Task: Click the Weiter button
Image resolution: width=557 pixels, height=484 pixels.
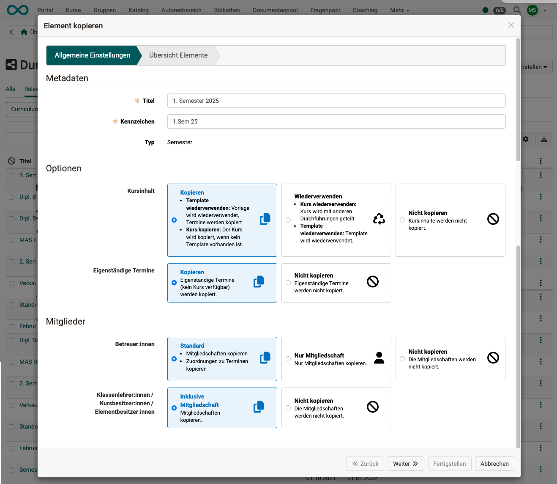Action: click(x=405, y=464)
